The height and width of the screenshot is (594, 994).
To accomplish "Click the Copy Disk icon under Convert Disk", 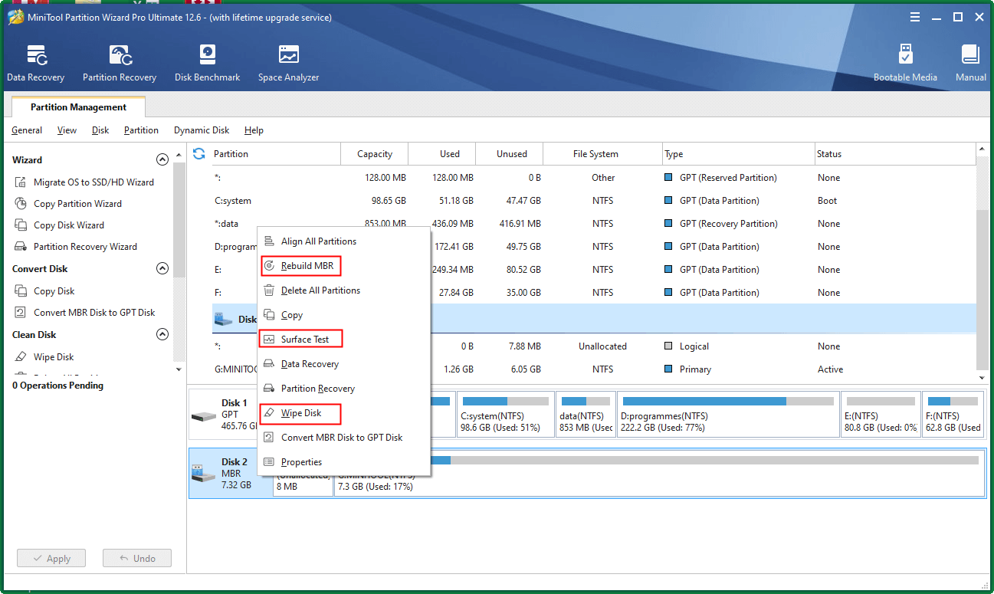I will 21,291.
